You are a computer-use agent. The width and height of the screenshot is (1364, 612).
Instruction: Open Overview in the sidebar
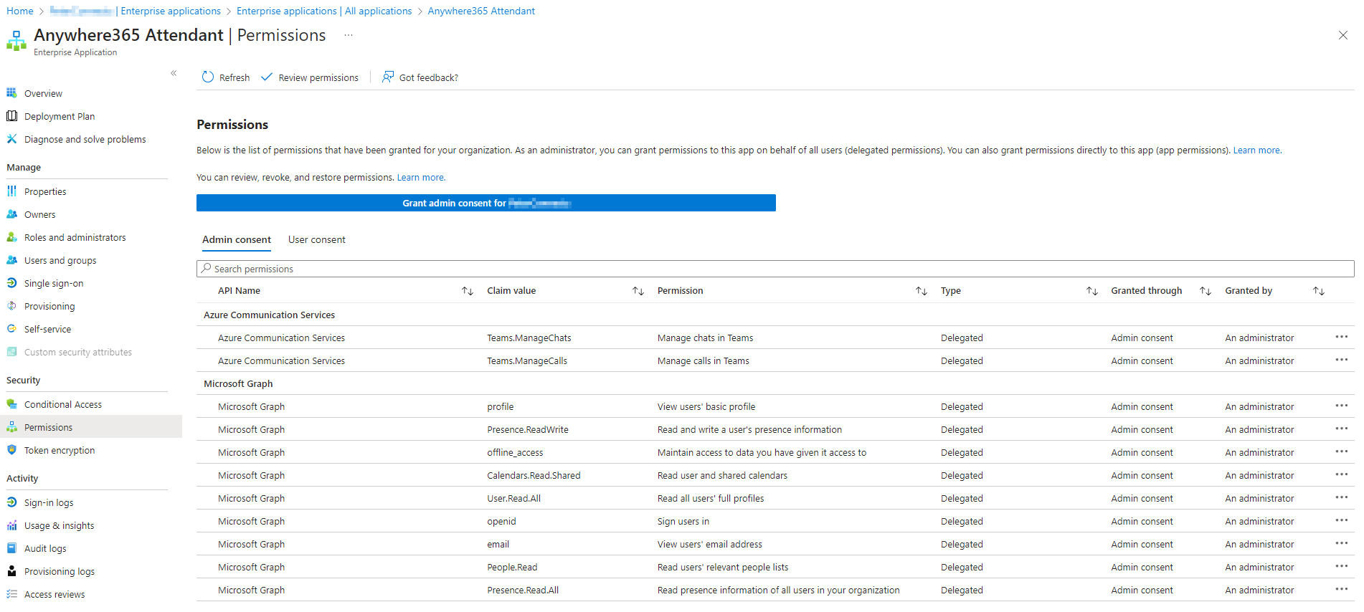point(43,94)
